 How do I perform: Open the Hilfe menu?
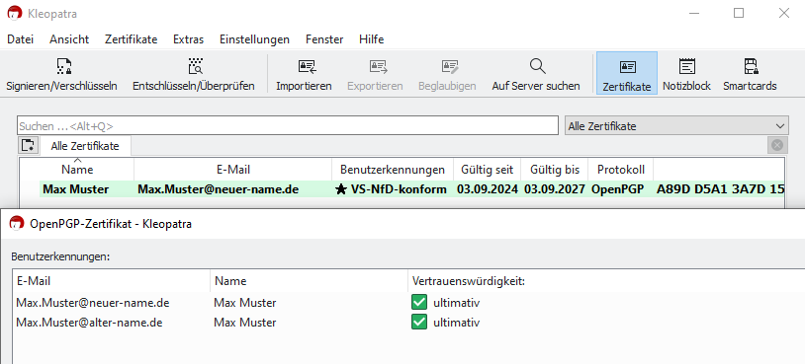pos(371,39)
